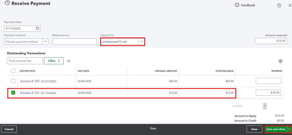Click the Reference no. input field
The width and height of the screenshot is (292, 135).
75,42
